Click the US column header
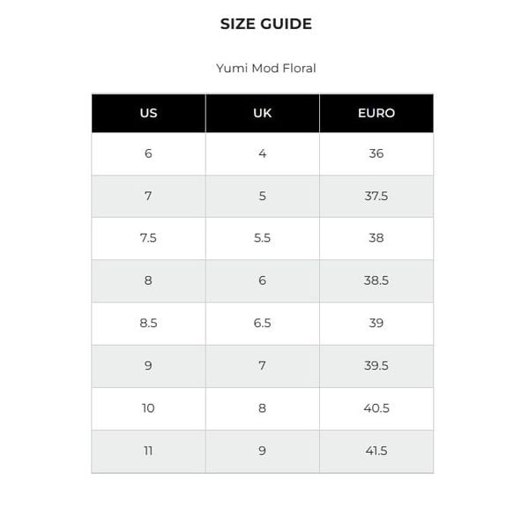This screenshot has width=529, height=509. (x=148, y=113)
